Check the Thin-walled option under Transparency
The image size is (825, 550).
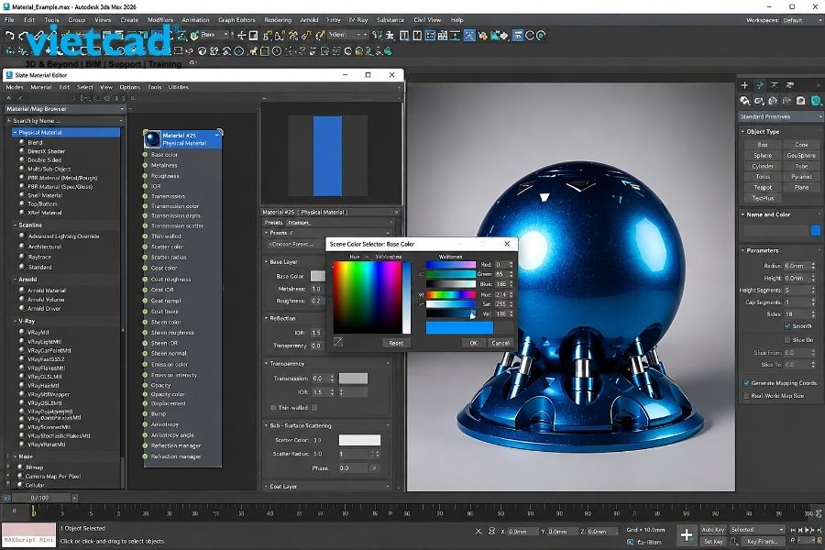[x=273, y=407]
